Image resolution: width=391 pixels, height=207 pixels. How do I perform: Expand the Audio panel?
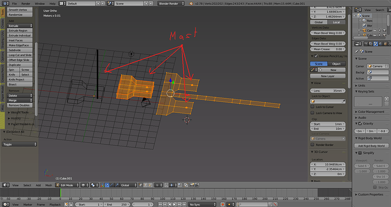coord(362,117)
